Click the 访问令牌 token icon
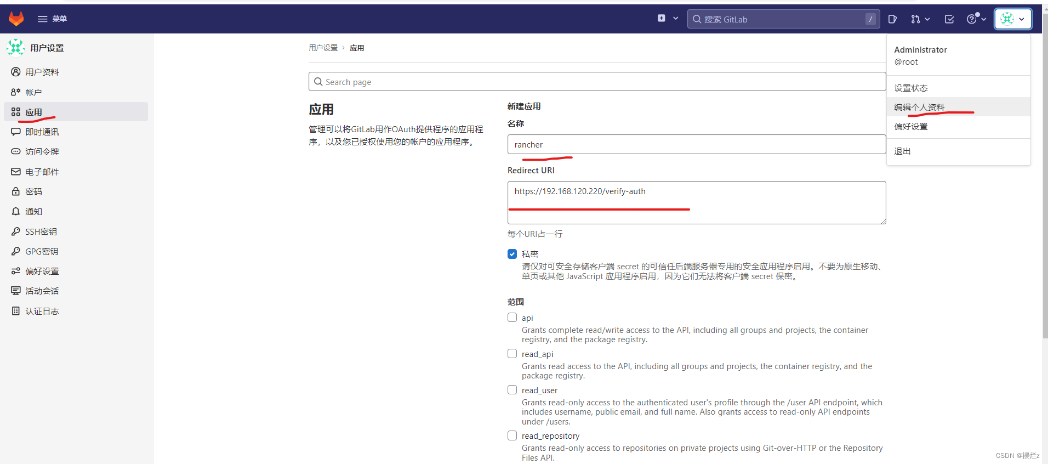This screenshot has height=464, width=1048. pyautogui.click(x=16, y=151)
